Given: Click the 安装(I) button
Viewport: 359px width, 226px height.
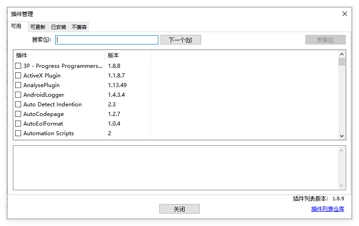Looking at the screenshot, I should [325, 40].
